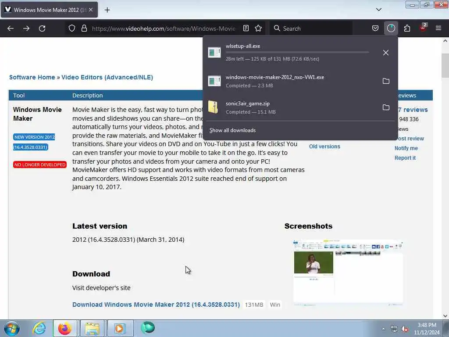Screen dimensions: 449x337
Task: Close the Windows Movie Maker 2012 tab
Action: [91, 10]
